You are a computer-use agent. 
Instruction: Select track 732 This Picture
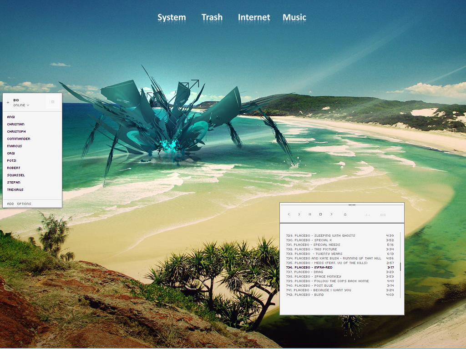coord(340,249)
